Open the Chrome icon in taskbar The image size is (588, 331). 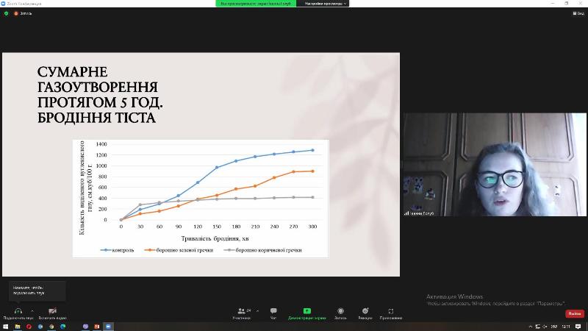pyautogui.click(x=51, y=327)
